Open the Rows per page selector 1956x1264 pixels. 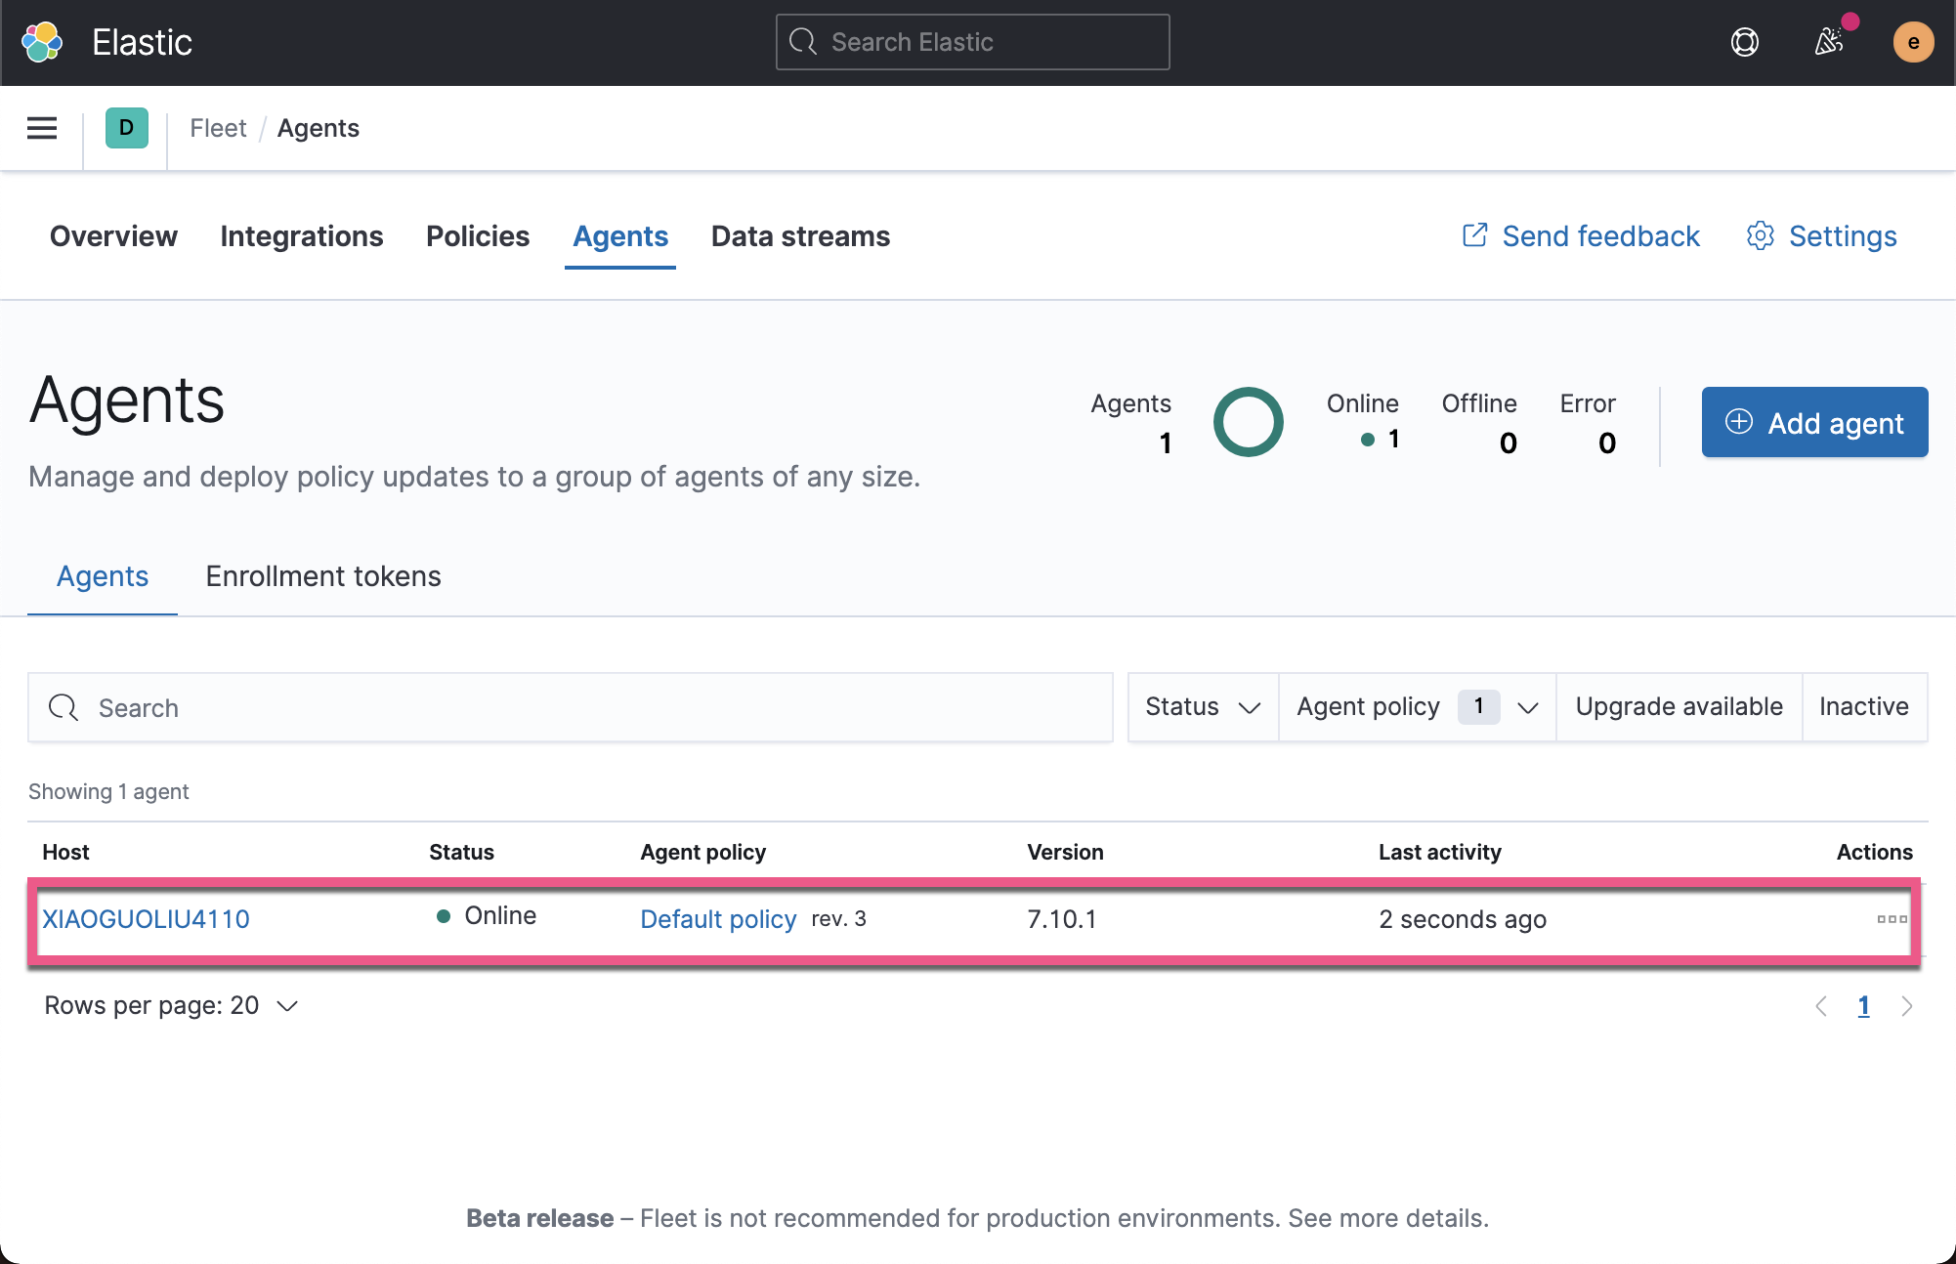[x=172, y=1005]
